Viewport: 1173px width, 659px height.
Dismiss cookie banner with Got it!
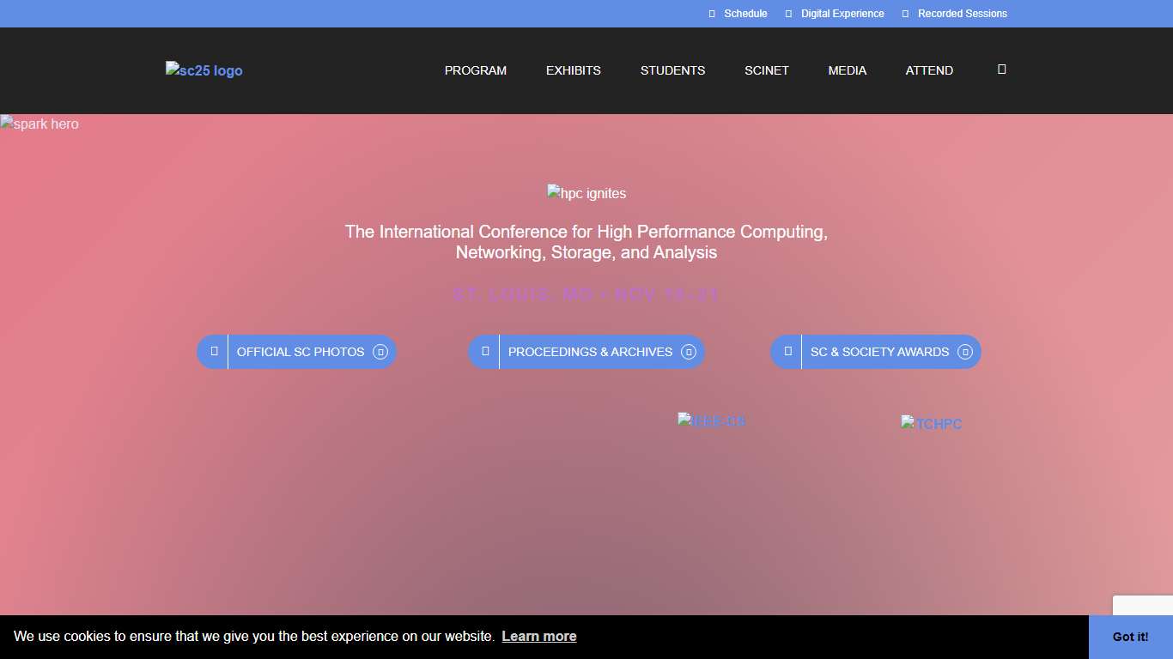(x=1130, y=637)
